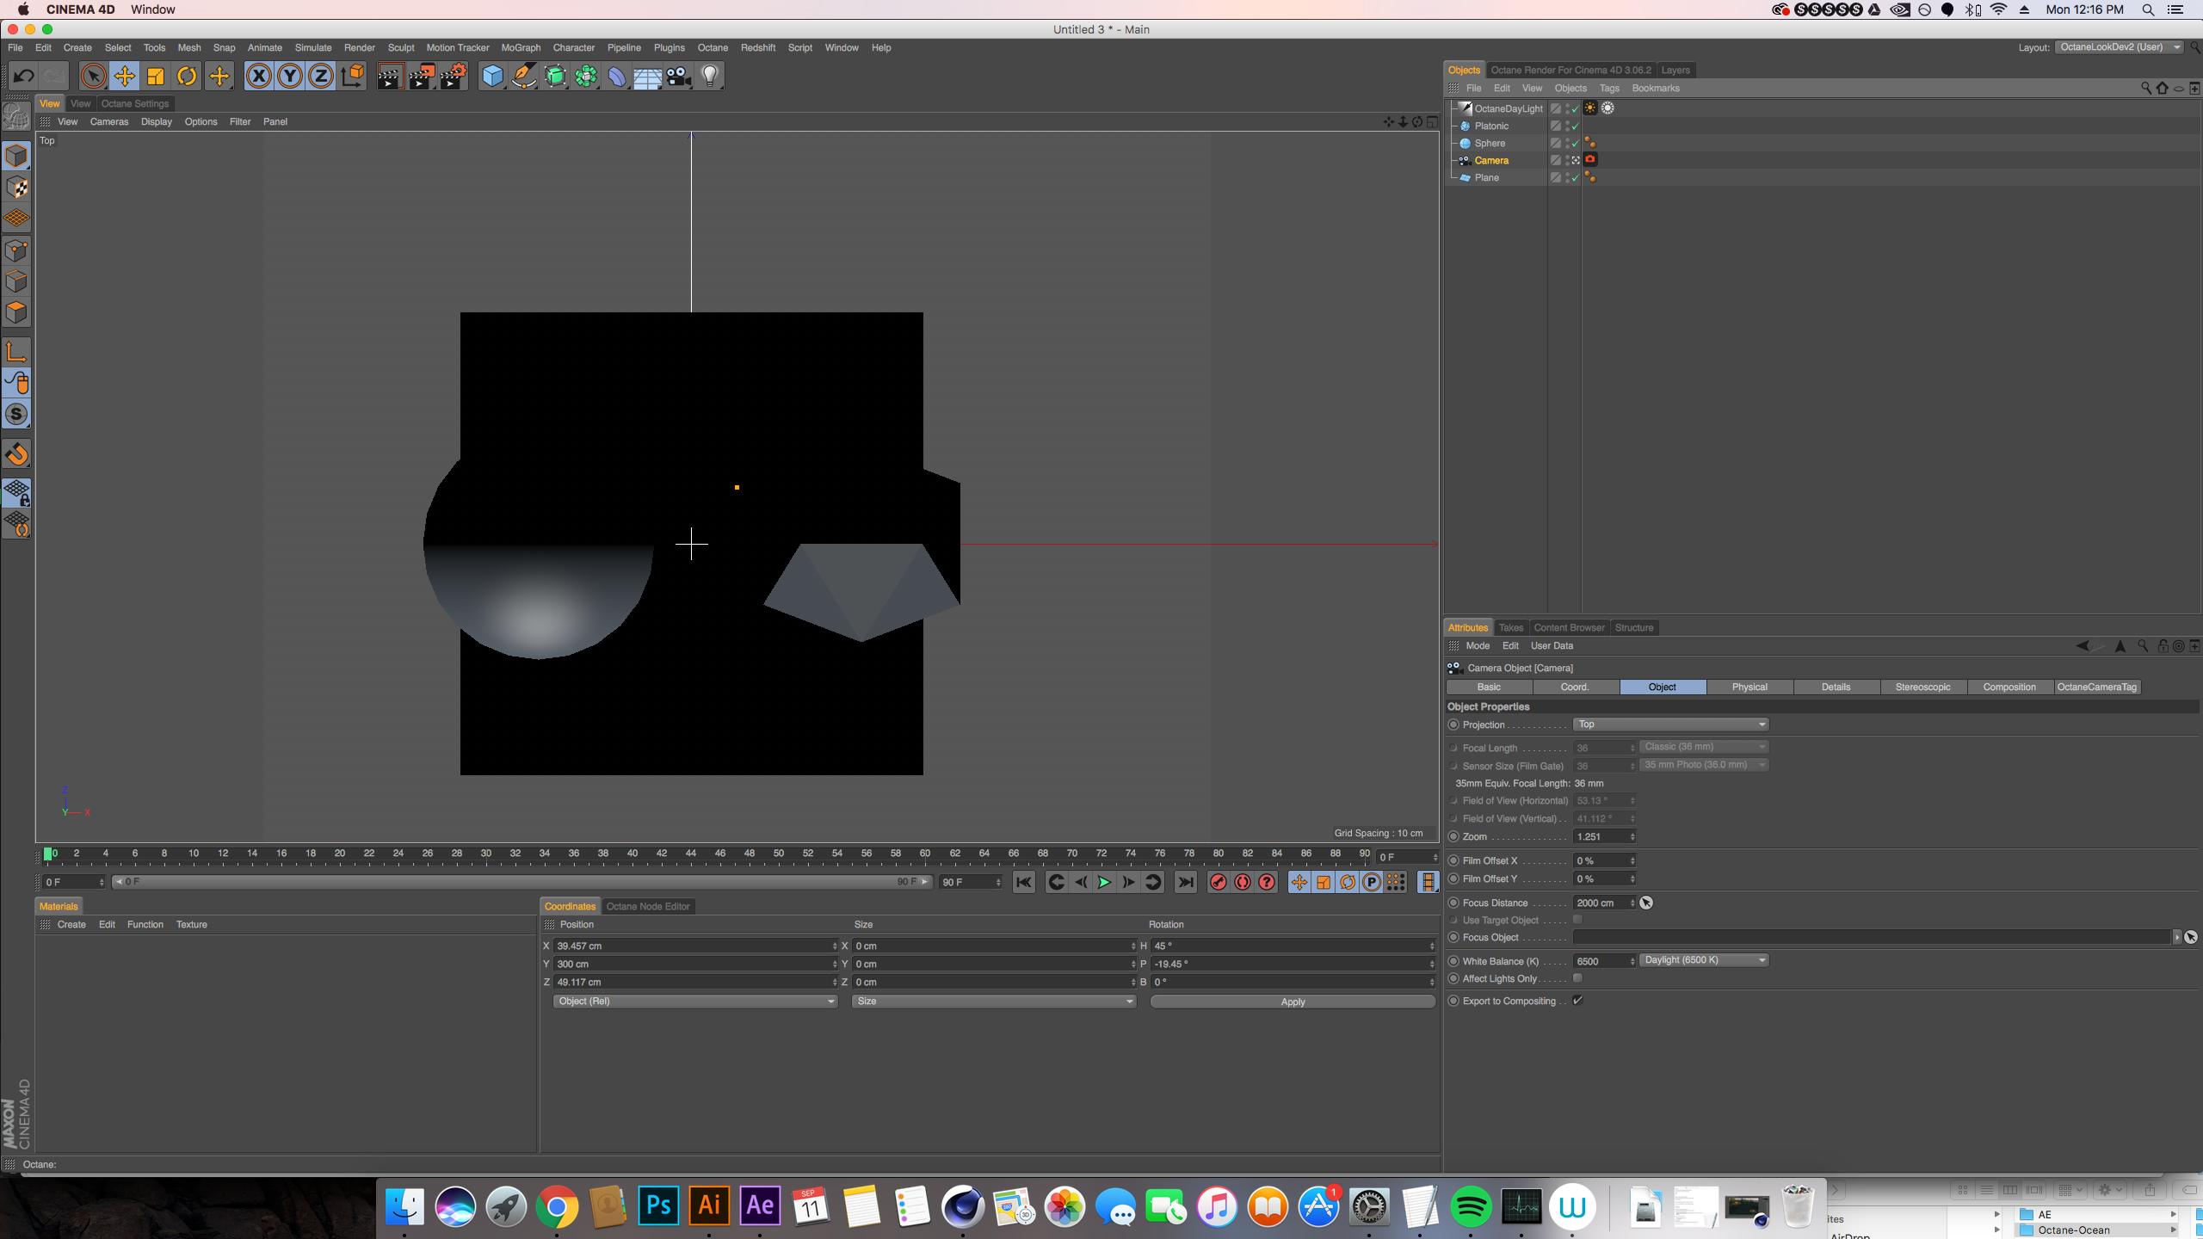The height and width of the screenshot is (1239, 2203).
Task: Click the Undo arrow icon
Action: [23, 77]
